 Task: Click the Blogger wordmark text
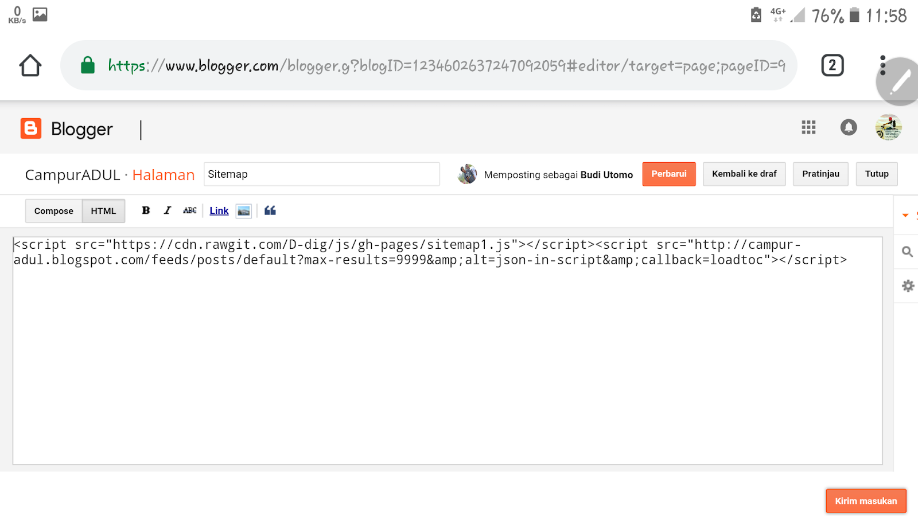pos(82,130)
